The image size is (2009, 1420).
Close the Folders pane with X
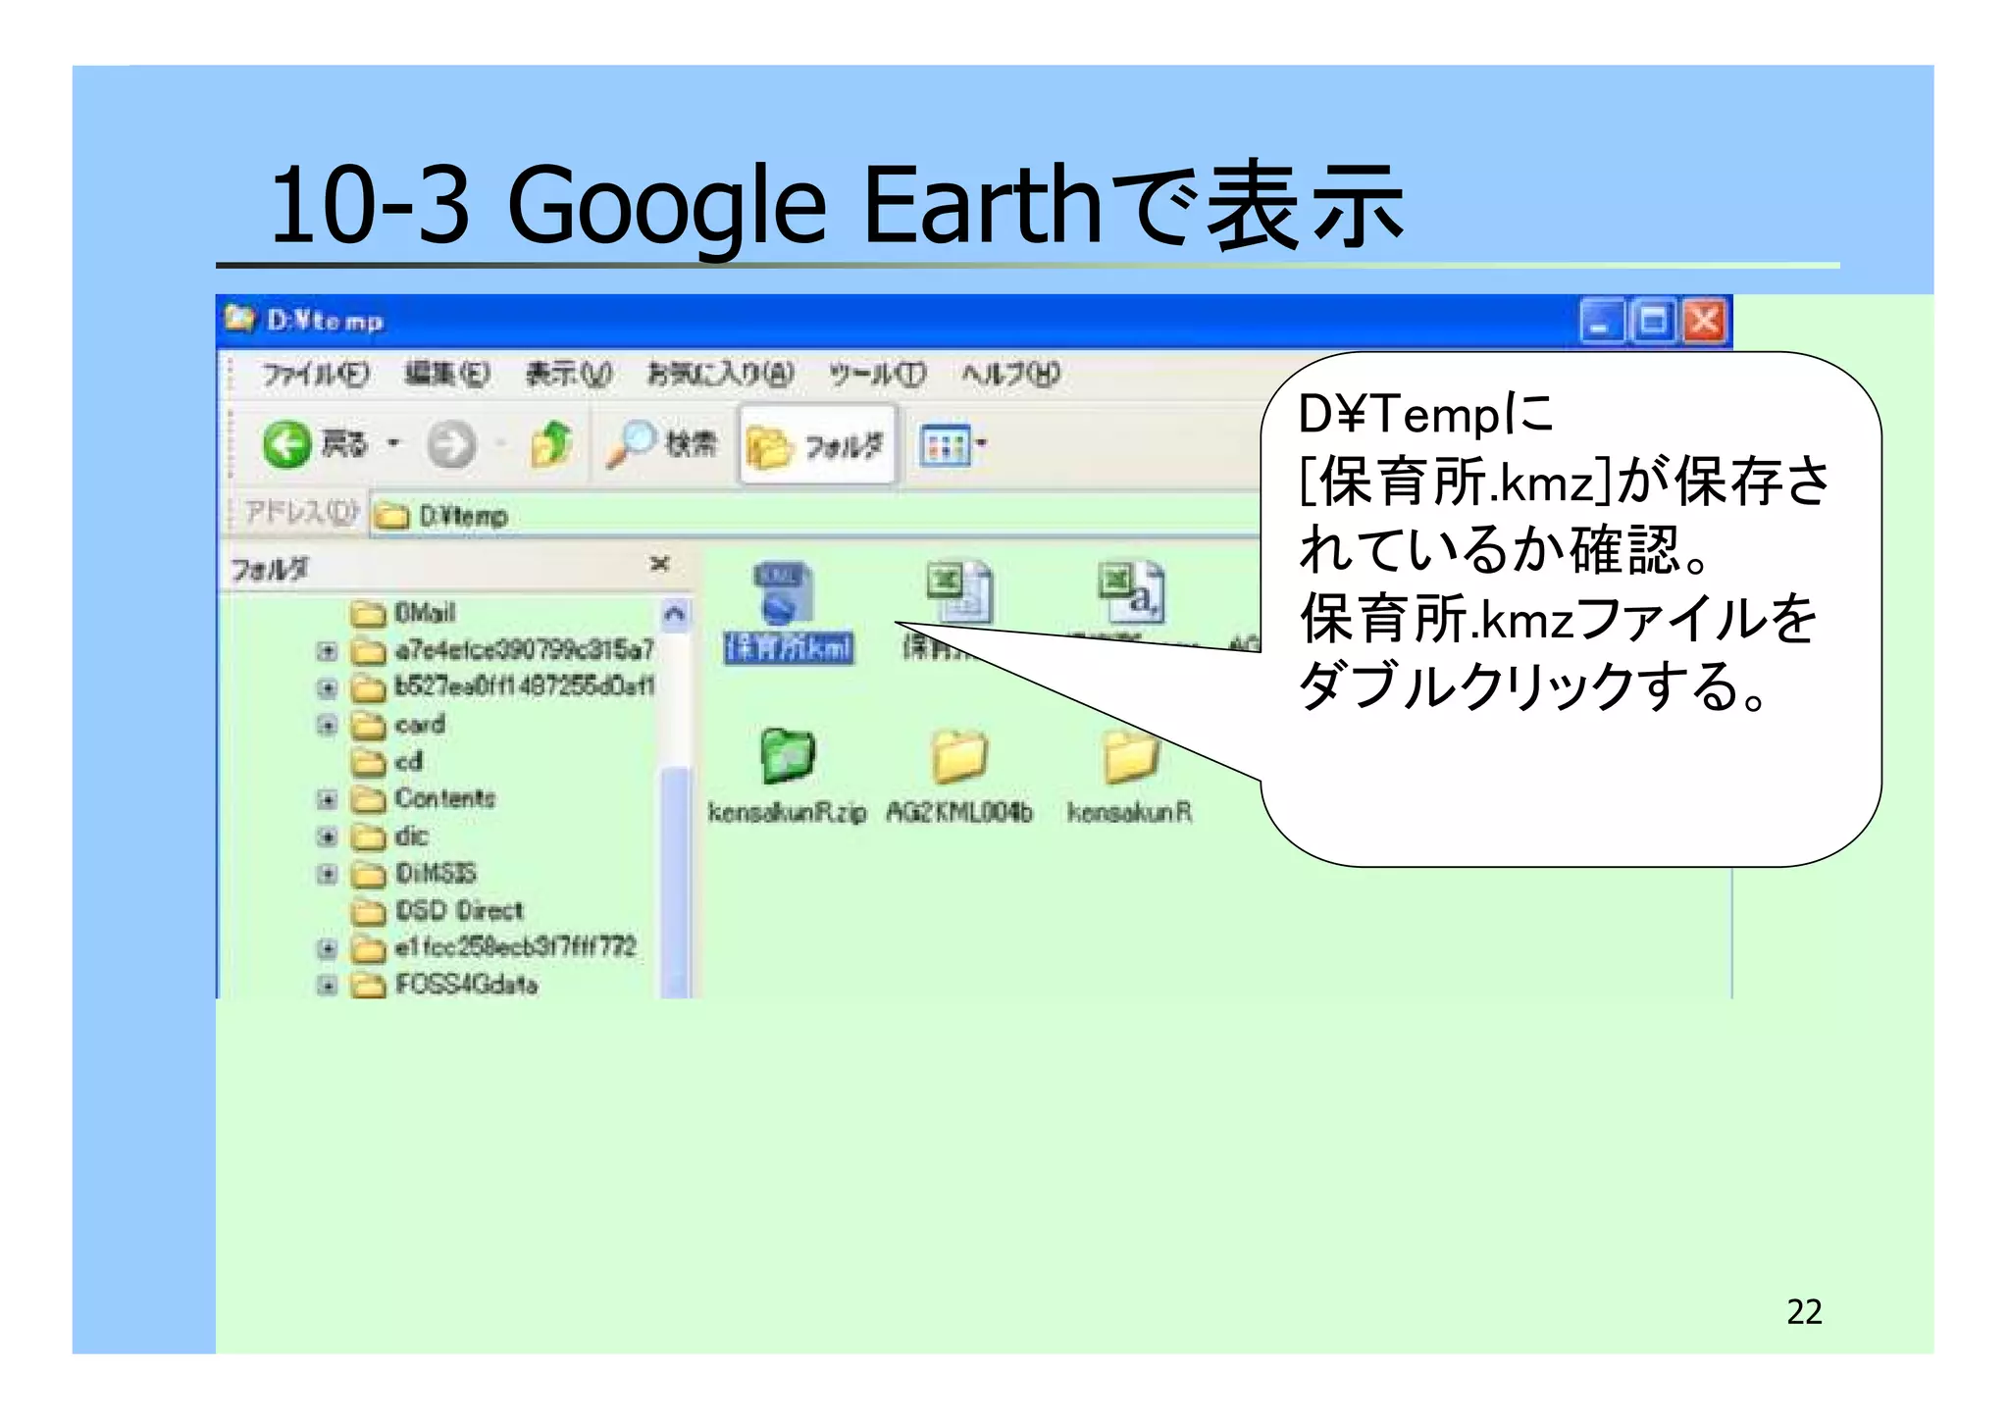tap(659, 563)
